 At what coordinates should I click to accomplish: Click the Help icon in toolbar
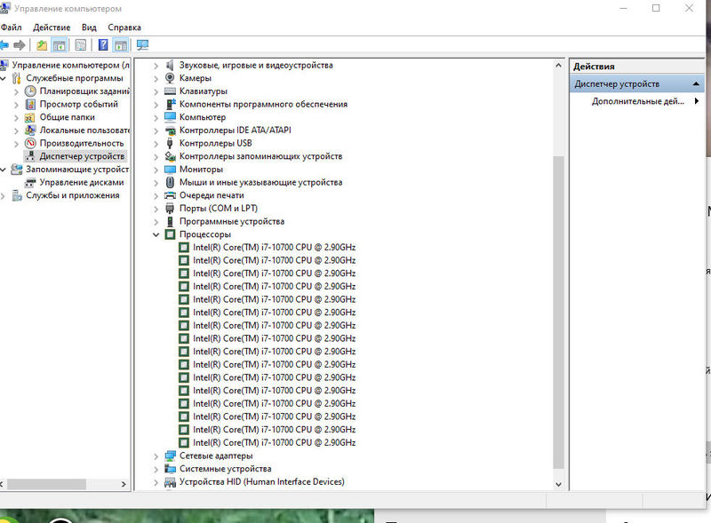(x=103, y=44)
